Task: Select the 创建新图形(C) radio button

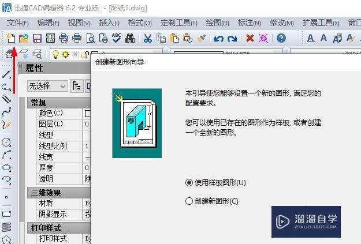Action: [x=189, y=201]
